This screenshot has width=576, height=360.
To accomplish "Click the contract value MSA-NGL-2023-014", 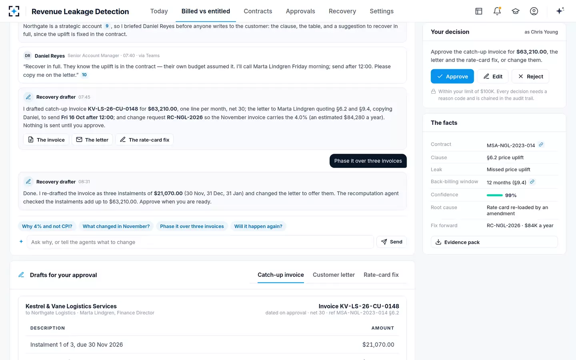I will click(x=511, y=146).
